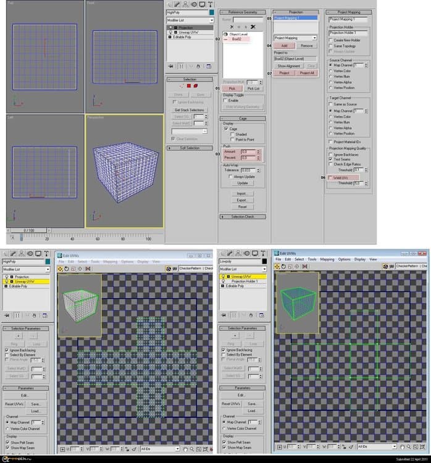
Task: Select Face sub-object icon in the Selection rollout
Action: (189, 86)
